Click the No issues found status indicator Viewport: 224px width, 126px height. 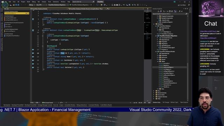click(x=48, y=103)
